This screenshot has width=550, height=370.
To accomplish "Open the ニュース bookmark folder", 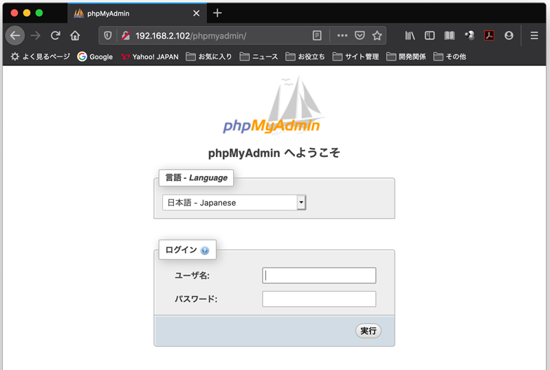I will tap(259, 56).
